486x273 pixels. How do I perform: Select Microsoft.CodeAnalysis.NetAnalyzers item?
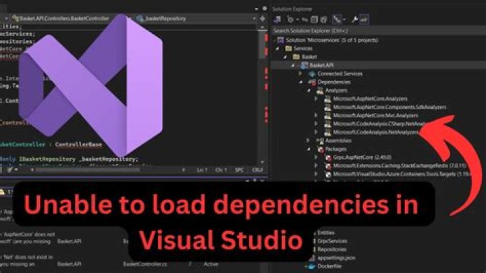(x=376, y=132)
